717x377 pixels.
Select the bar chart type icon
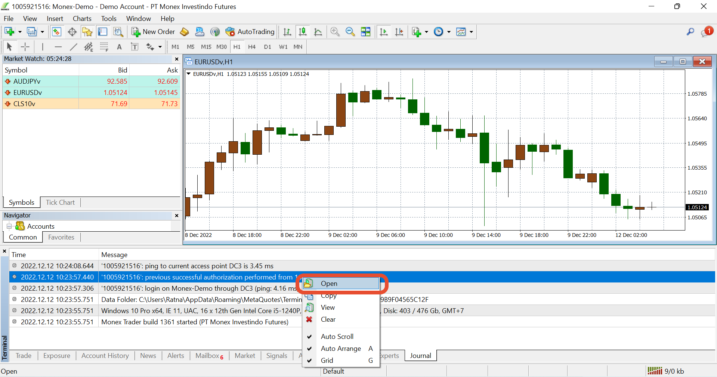pos(287,32)
